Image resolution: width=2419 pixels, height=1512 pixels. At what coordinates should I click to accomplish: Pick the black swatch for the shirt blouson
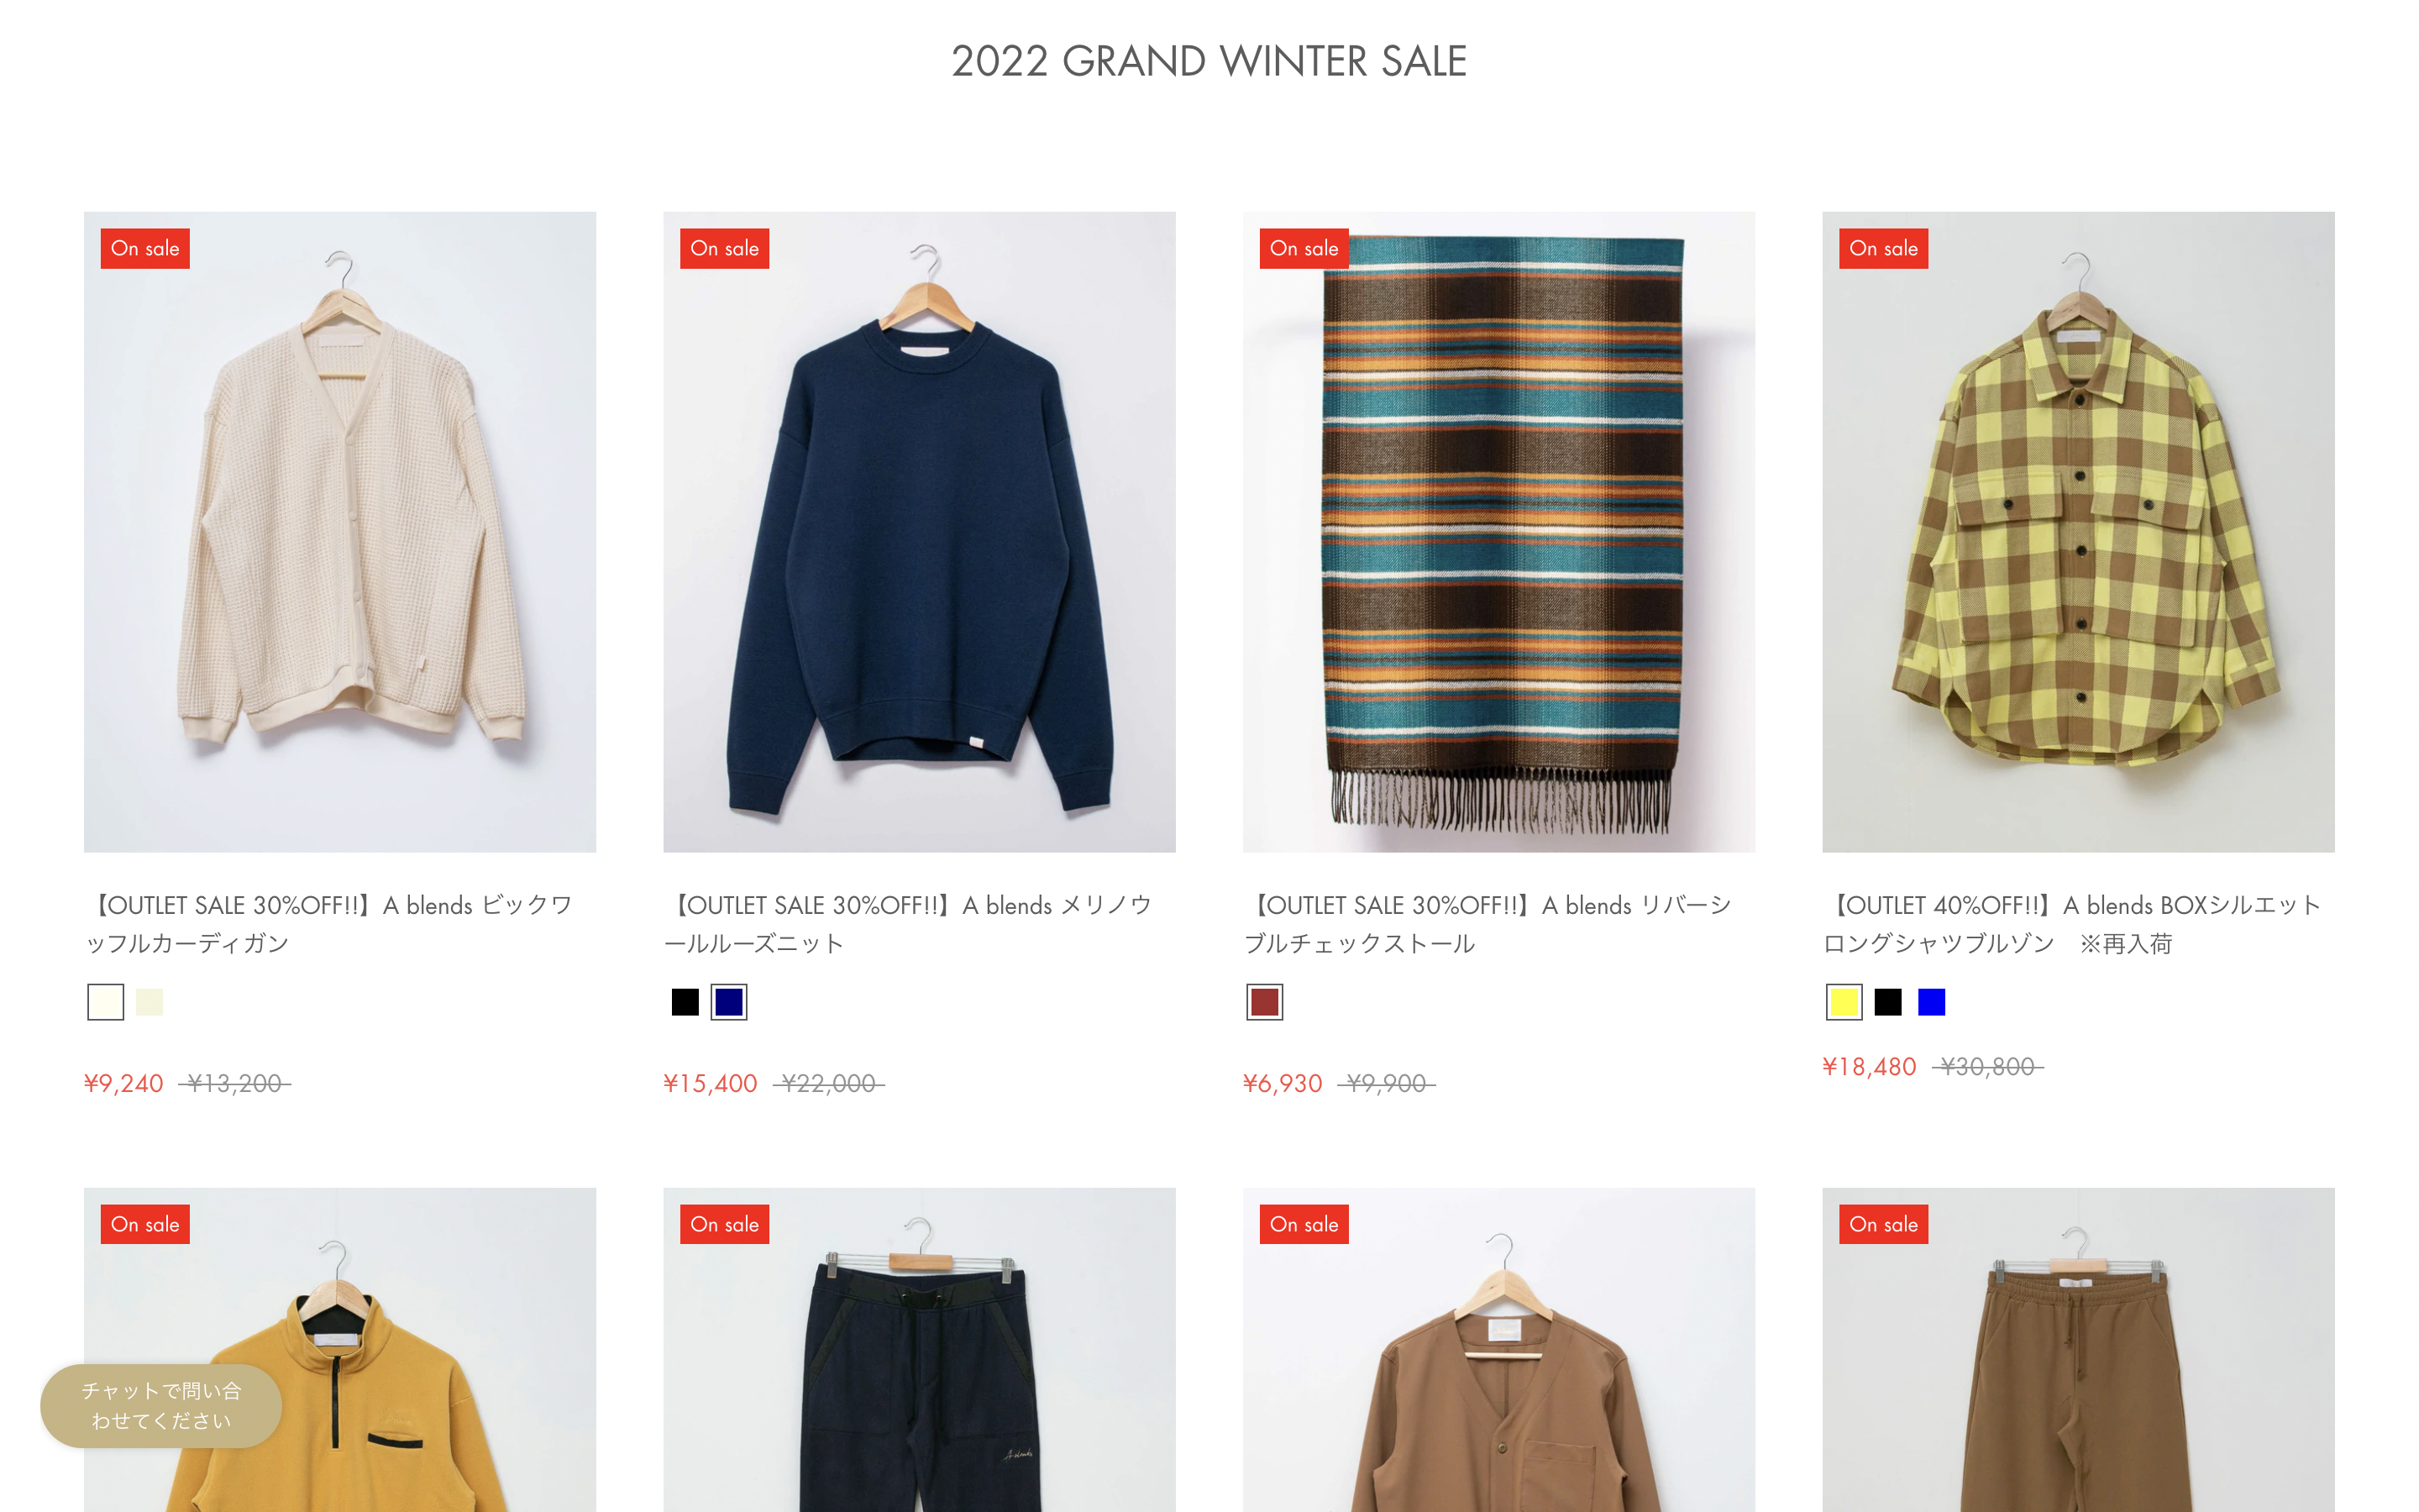coord(1887,1001)
